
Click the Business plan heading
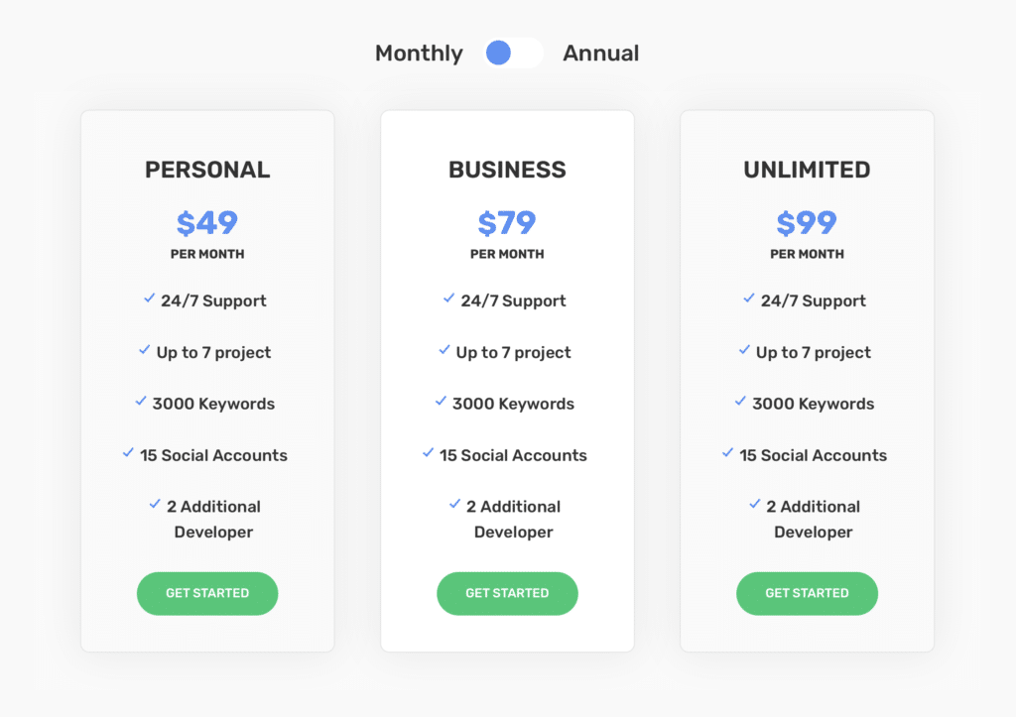click(507, 170)
